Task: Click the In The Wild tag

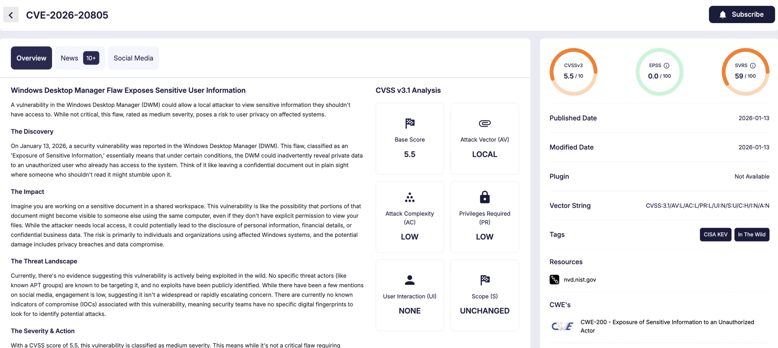Action: (x=752, y=234)
